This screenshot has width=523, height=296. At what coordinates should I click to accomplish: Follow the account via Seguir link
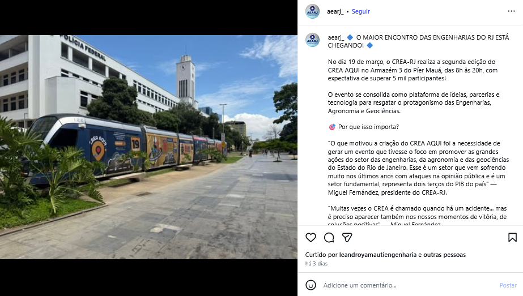click(360, 11)
